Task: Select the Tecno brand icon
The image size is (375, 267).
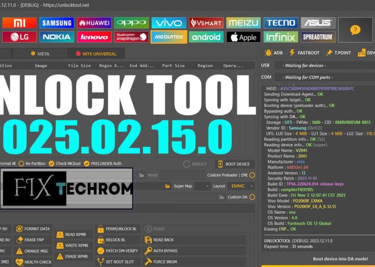Action: point(281,23)
